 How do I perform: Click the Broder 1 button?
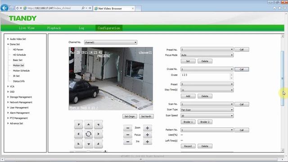coord(188,122)
